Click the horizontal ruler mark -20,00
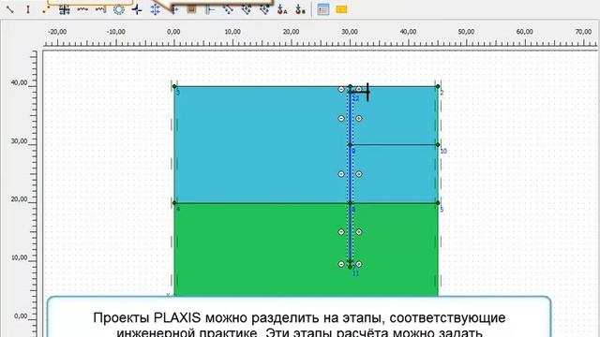Viewport: 600px width, 337px height. [57, 32]
